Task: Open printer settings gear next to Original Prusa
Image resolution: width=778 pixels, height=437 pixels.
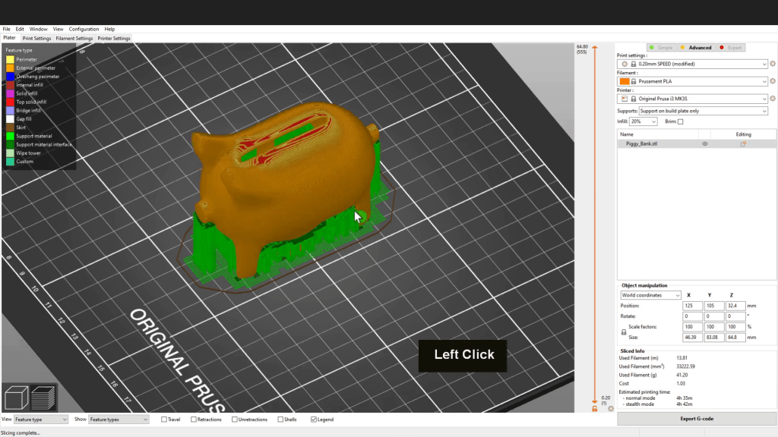Action: 773,99
